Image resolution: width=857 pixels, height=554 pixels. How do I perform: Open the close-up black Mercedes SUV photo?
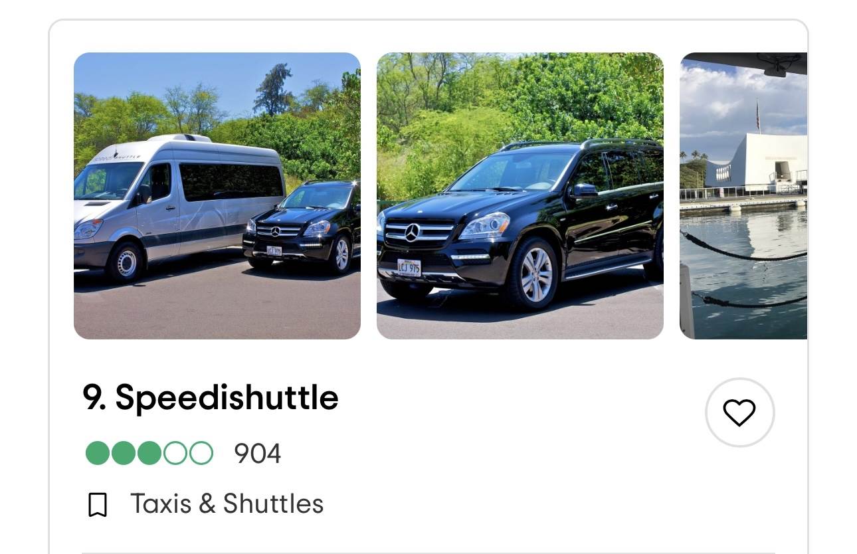520,196
